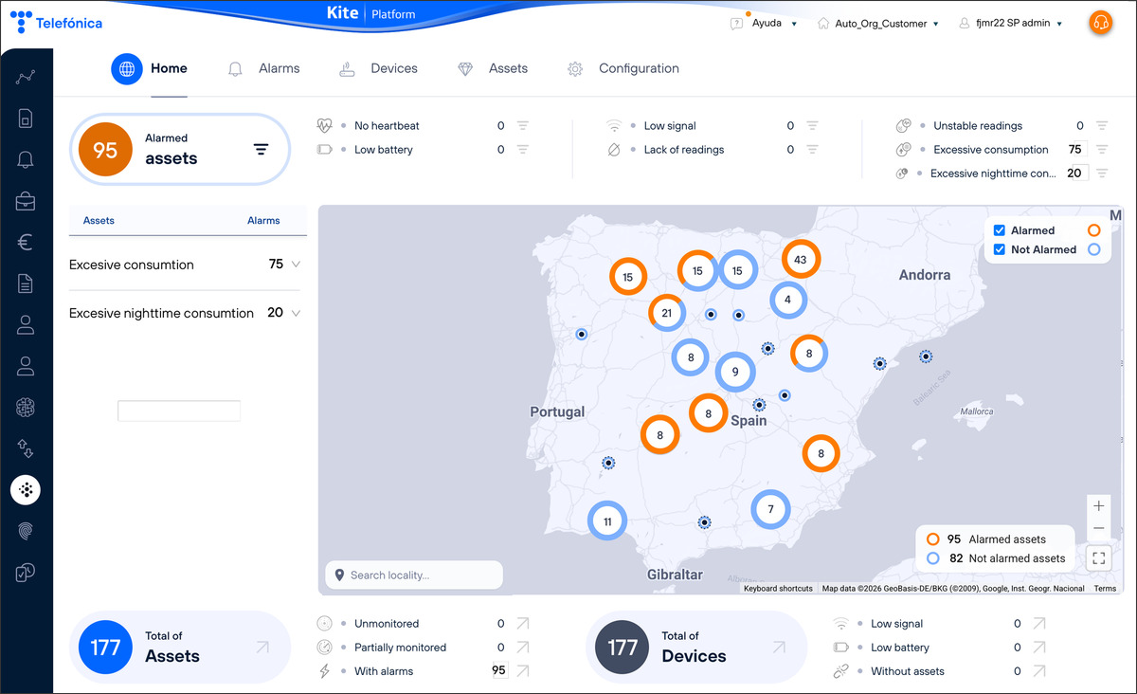This screenshot has height=694, width=1137.
Task: Filter by No heartbeat alarms
Action: (522, 125)
